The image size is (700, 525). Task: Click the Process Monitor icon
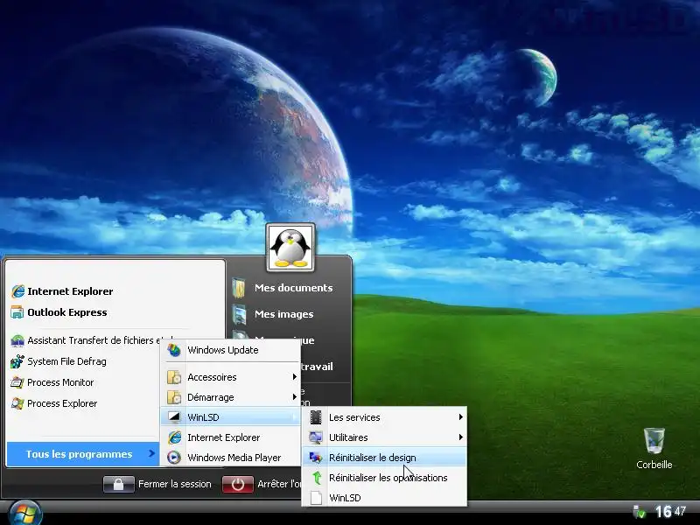17,382
